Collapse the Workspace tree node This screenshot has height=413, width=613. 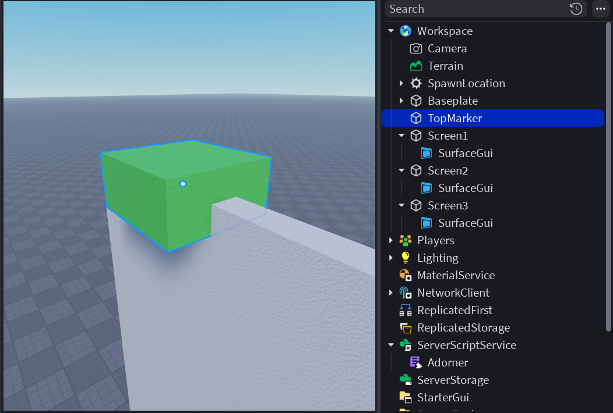pos(391,31)
